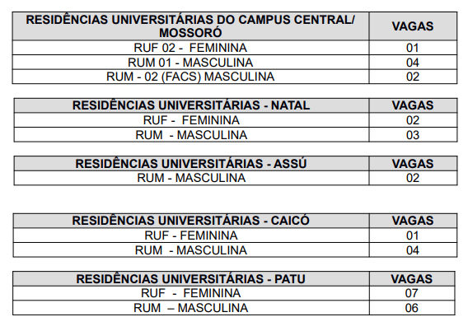
Task: Click the 07 vagas value for Patu
Action: (412, 293)
